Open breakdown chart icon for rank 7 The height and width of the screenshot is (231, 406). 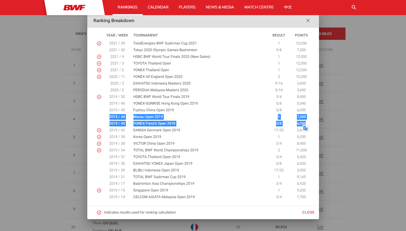(x=321, y=173)
